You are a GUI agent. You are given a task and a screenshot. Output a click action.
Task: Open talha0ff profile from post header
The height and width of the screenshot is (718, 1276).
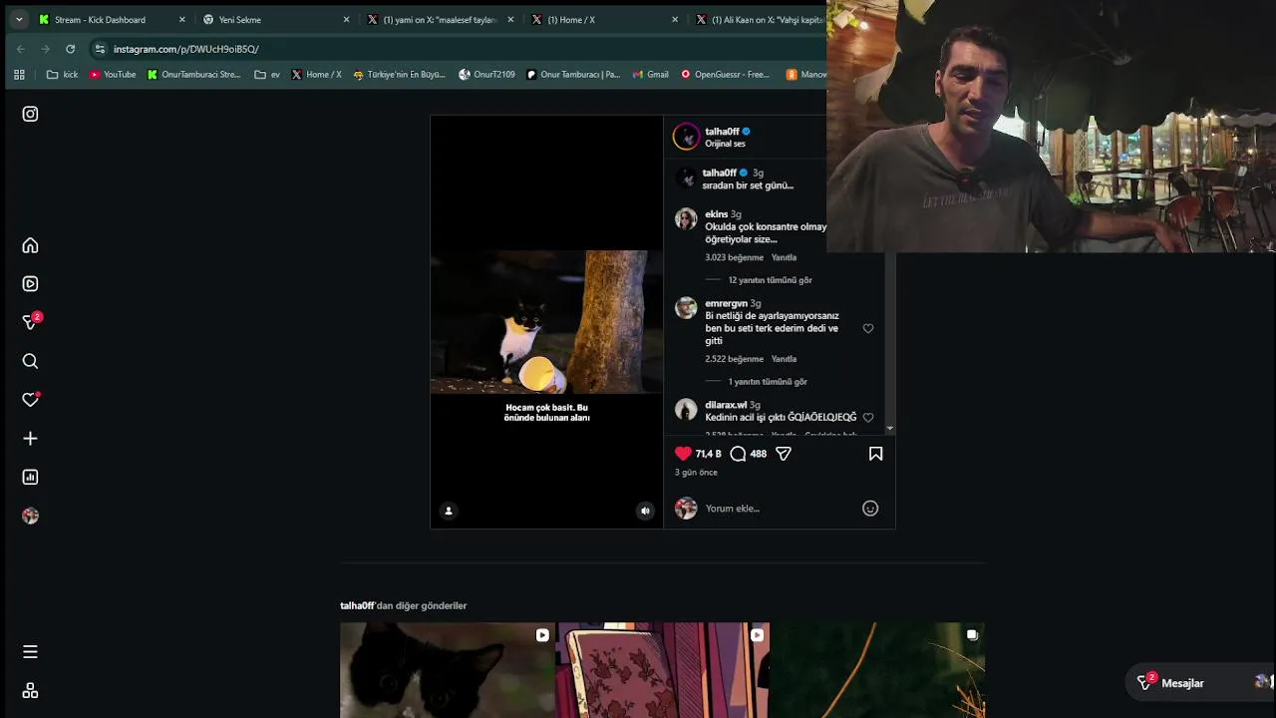(x=722, y=132)
